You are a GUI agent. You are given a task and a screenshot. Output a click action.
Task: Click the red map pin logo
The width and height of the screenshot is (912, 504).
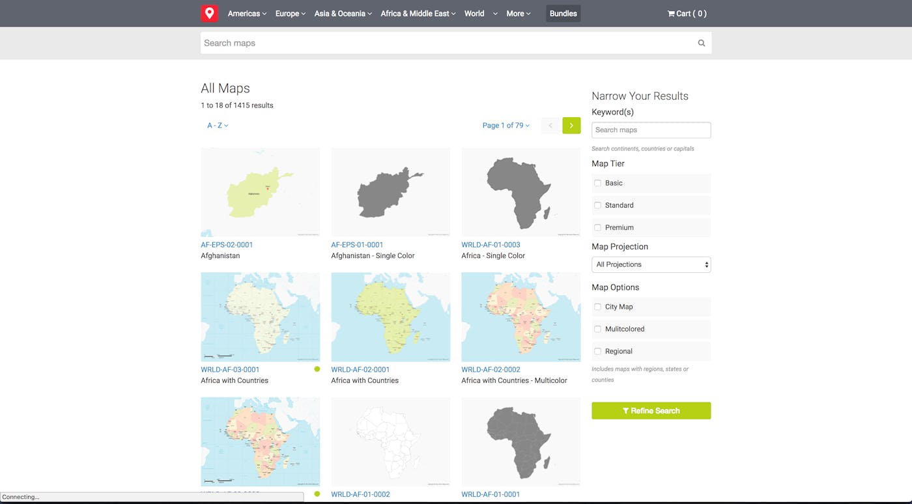coord(209,14)
